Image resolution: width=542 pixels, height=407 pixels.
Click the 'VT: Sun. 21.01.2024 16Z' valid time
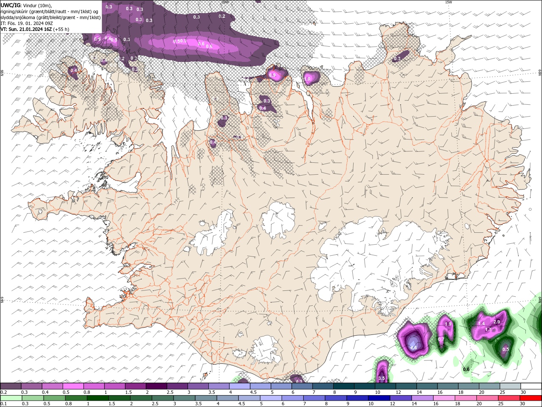point(26,29)
